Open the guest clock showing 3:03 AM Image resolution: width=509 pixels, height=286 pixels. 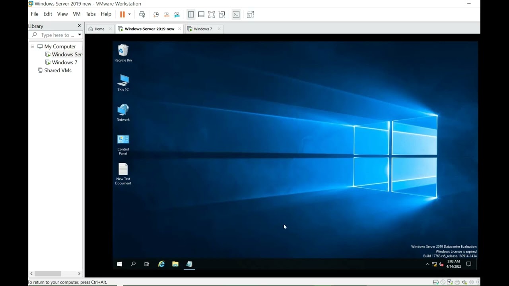pos(454,264)
